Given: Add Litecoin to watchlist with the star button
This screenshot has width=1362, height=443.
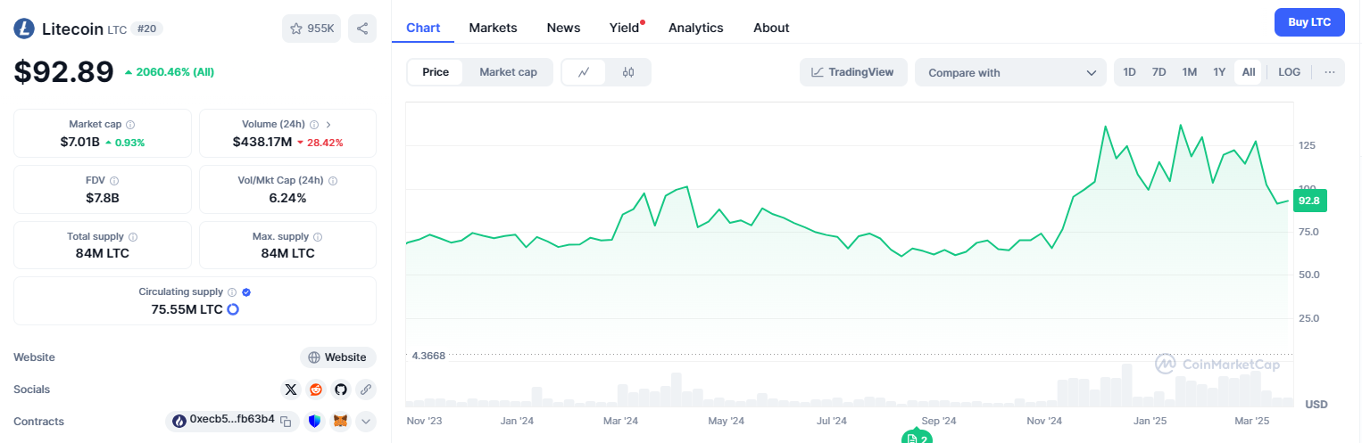Looking at the screenshot, I should (311, 29).
